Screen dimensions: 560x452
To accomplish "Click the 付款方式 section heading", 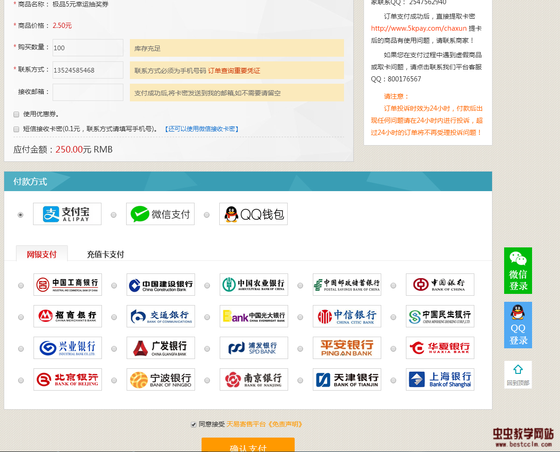I will tap(30, 181).
